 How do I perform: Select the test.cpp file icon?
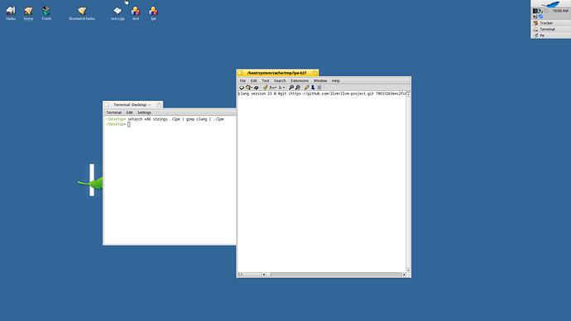point(118,13)
